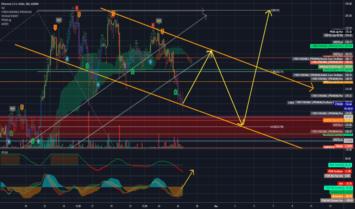The width and height of the screenshot is (355, 209).
Task: Click the PSAR MAJ Zeroline -50.00 label
Action: (338, 188)
